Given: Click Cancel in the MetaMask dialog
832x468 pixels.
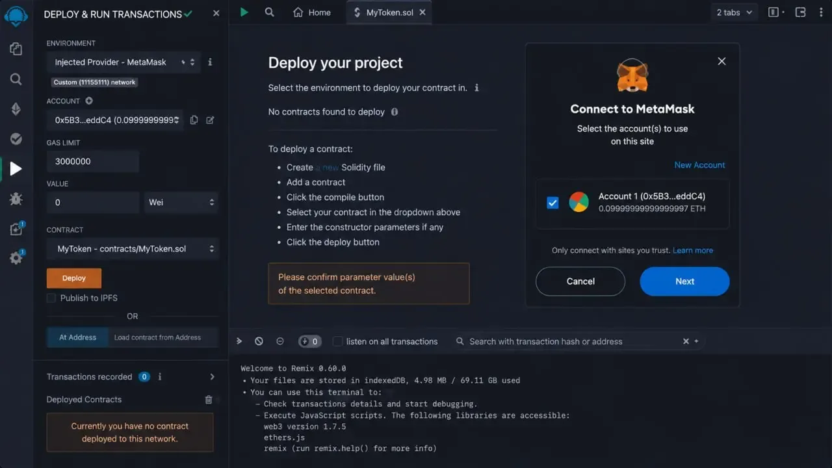Looking at the screenshot, I should pyautogui.click(x=580, y=281).
